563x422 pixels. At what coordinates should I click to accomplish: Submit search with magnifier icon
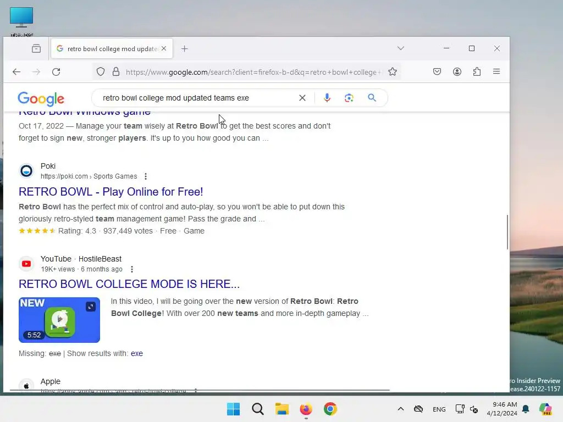tap(372, 98)
